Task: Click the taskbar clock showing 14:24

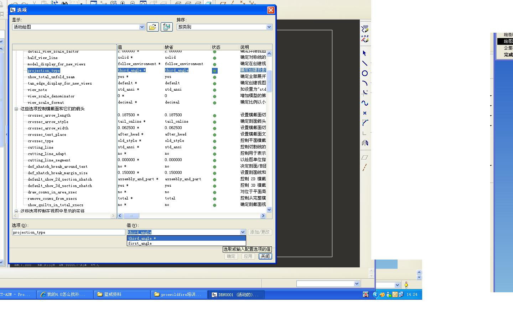Action: pos(412,294)
